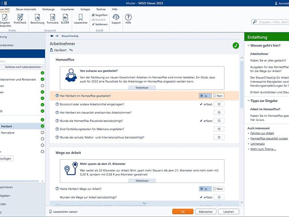
Task: Reset font size with Standard
Action: 98,20
